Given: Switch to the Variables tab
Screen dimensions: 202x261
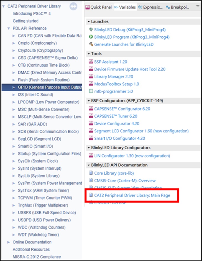Looking at the screenshot, I should [125, 7].
